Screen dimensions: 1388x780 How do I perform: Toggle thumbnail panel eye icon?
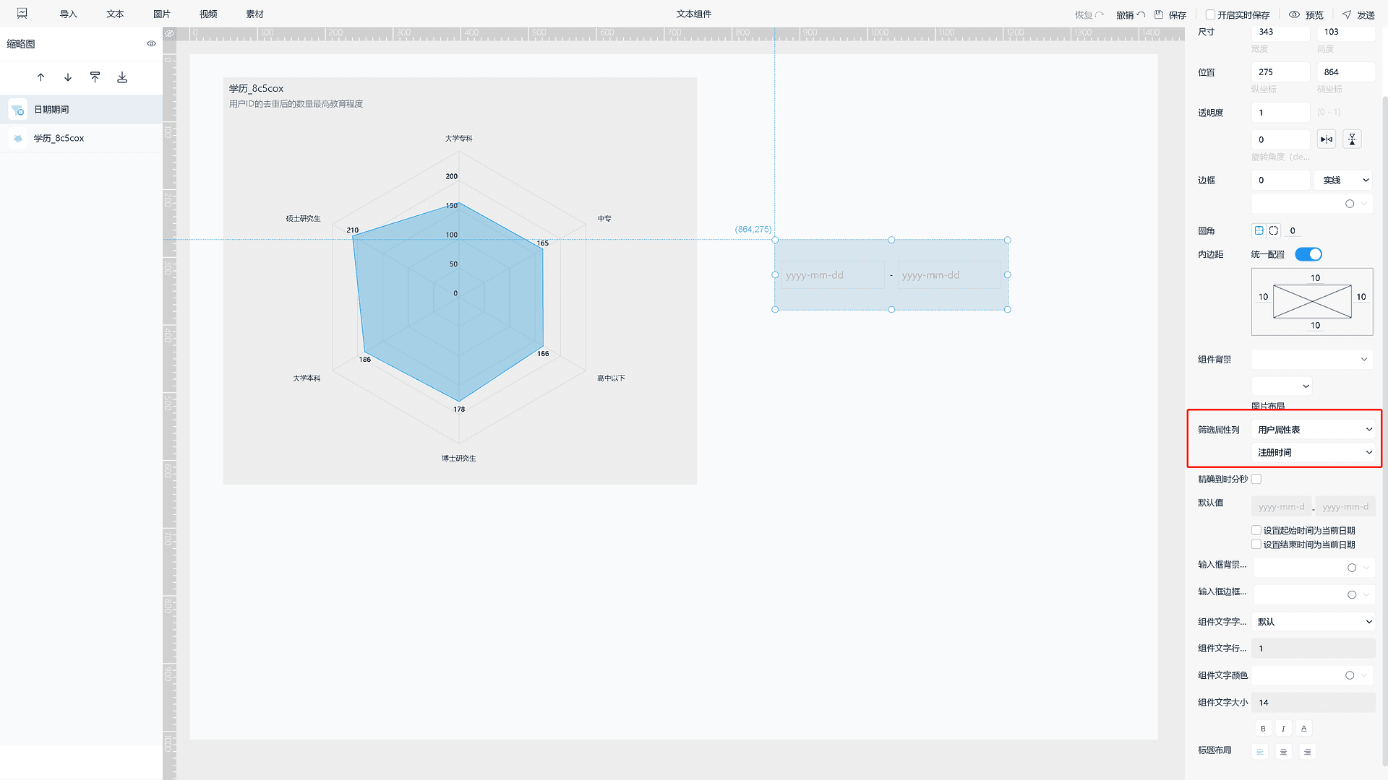tap(151, 44)
